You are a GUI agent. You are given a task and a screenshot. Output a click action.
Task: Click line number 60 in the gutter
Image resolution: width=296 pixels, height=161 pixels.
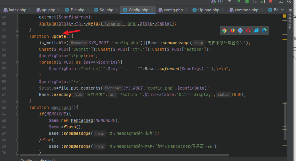4,88
